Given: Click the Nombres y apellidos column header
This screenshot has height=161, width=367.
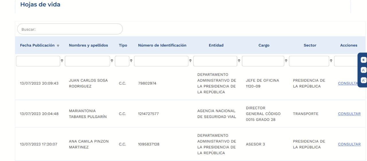Looking at the screenshot, I should click(x=88, y=45).
